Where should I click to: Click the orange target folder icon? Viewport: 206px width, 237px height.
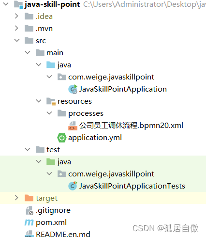click(29, 198)
